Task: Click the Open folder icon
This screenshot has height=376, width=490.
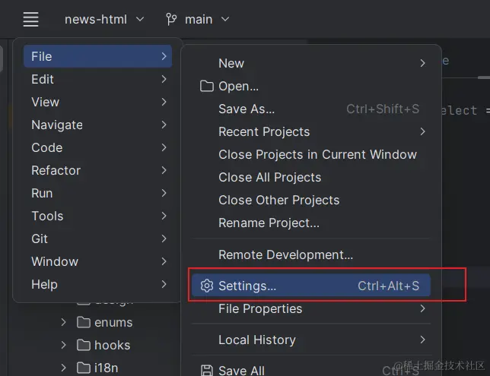Action: [x=206, y=86]
